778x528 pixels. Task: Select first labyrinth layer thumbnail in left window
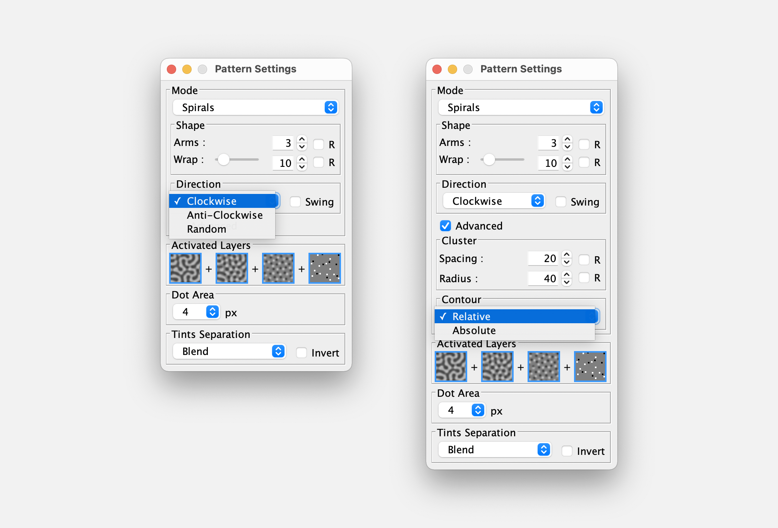pyautogui.click(x=185, y=268)
